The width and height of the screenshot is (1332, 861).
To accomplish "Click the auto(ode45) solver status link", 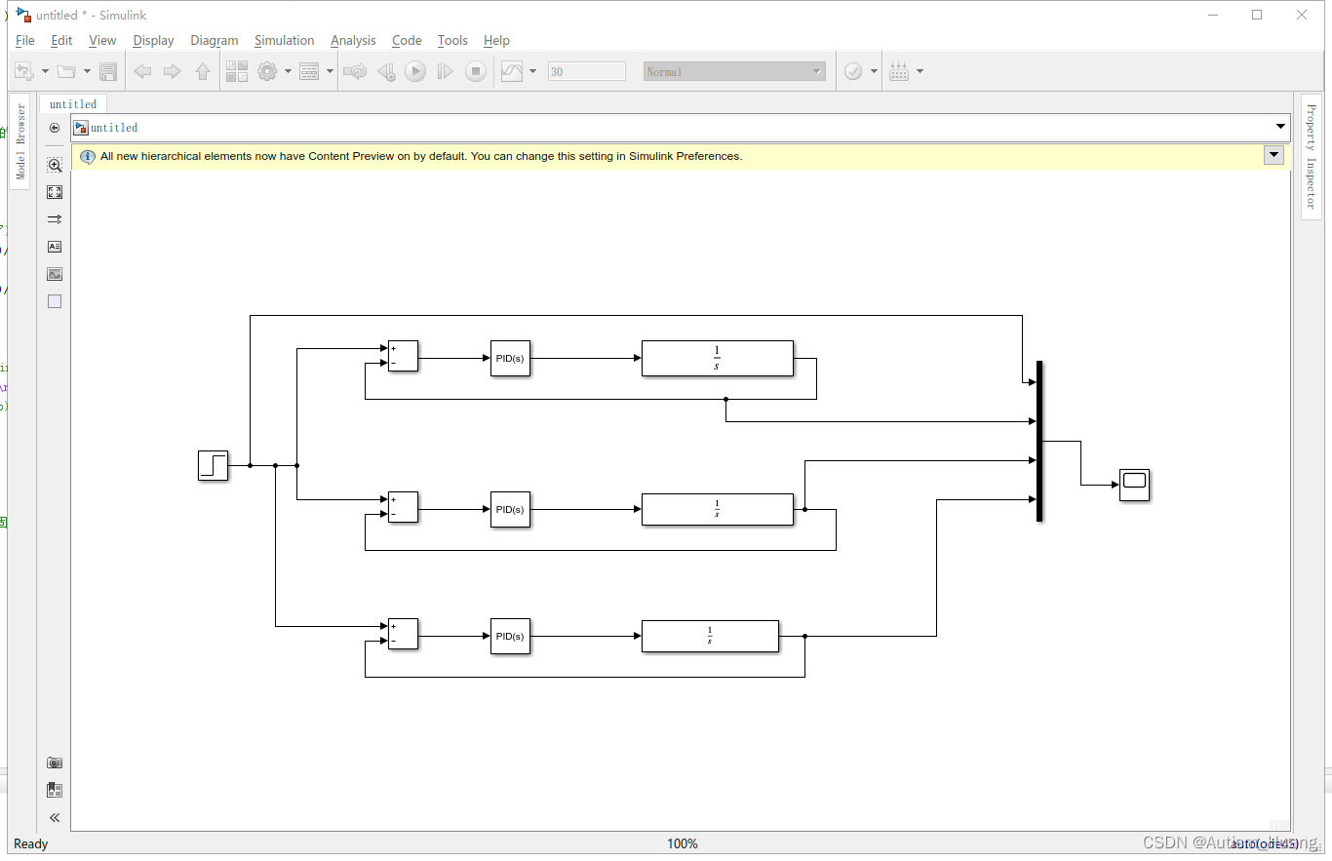I will [1264, 843].
